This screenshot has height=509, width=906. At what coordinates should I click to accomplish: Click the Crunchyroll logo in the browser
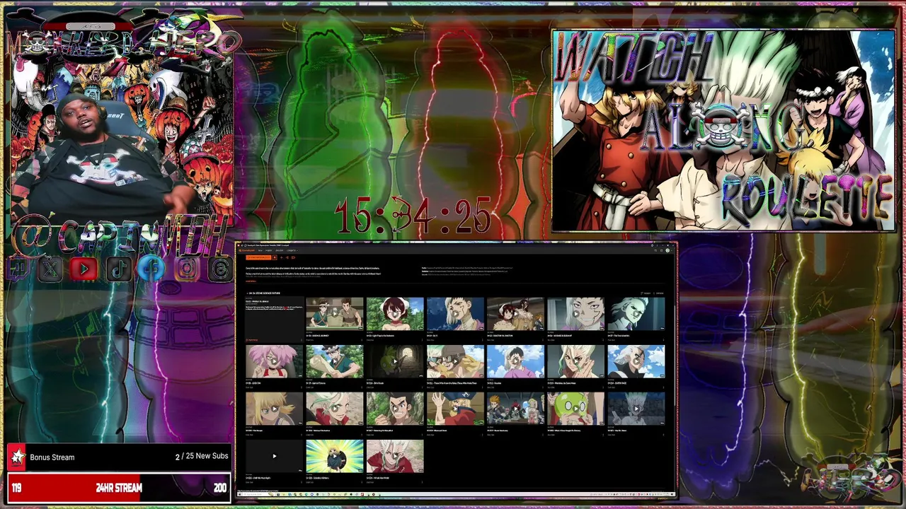248,250
